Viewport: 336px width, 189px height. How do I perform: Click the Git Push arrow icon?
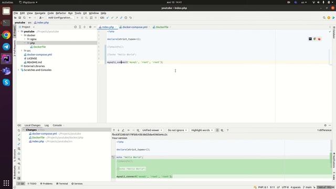117,18
